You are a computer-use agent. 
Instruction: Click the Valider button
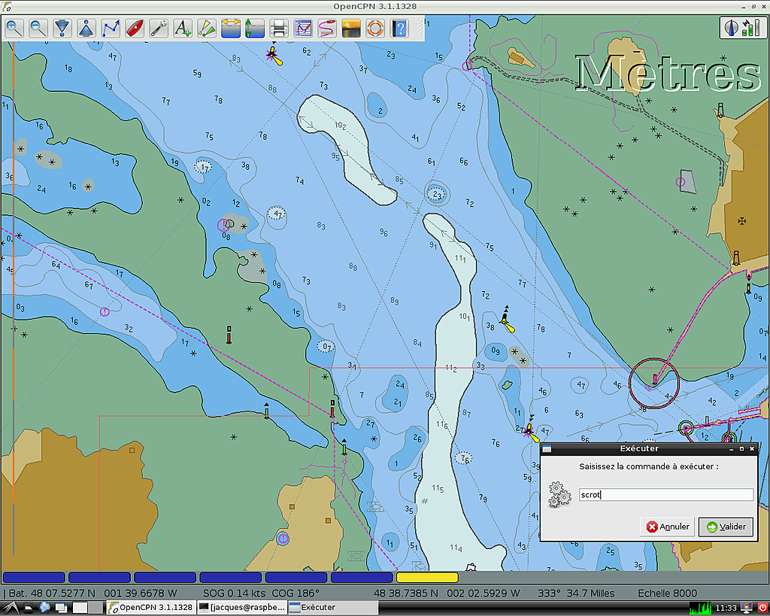coord(726,526)
